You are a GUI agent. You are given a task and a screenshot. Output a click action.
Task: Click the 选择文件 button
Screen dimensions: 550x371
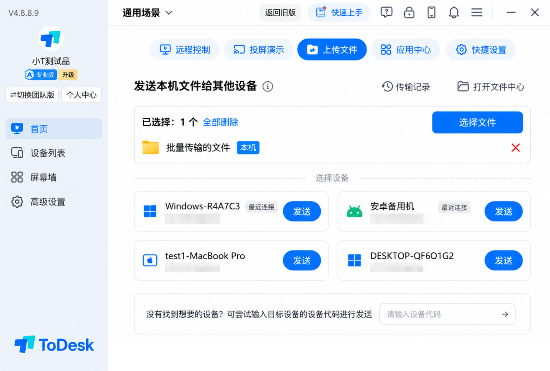(x=477, y=122)
